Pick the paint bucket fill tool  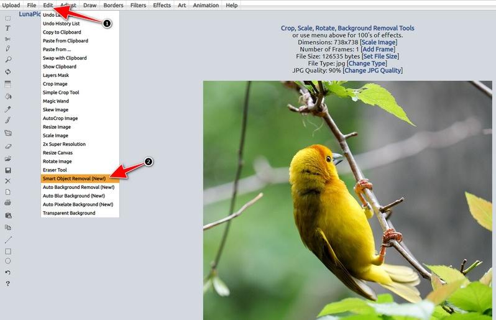tap(8, 96)
